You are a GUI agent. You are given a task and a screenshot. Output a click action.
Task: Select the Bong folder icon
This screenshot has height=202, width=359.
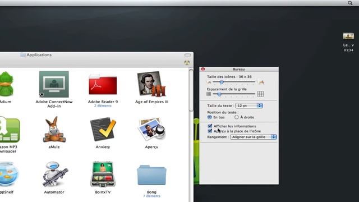151,175
